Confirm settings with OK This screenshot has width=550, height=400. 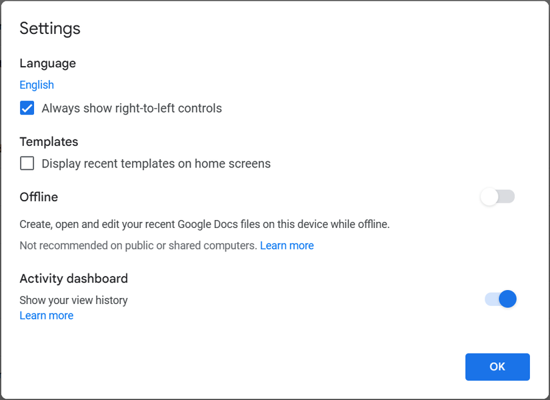coord(497,367)
